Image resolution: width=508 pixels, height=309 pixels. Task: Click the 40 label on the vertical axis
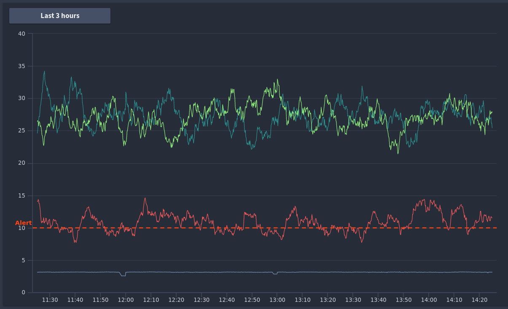point(22,34)
